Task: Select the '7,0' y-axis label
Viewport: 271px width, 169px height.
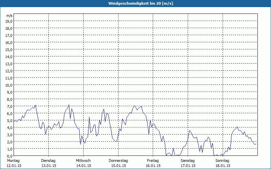Action: pyautogui.click(x=9, y=106)
